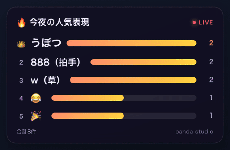This screenshot has width=230, height=150.
Task: Select the w(草) expression label
Action: coord(45,80)
